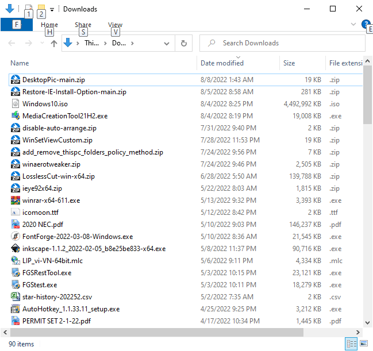The width and height of the screenshot is (373, 351).
Task: Open the address bar history dropdown
Action: [167, 43]
